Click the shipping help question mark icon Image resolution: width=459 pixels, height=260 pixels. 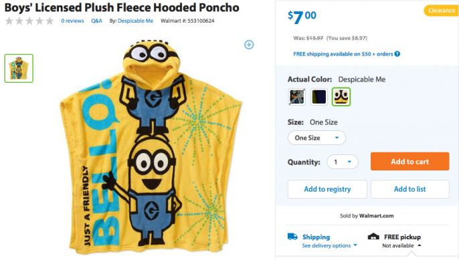[397, 54]
